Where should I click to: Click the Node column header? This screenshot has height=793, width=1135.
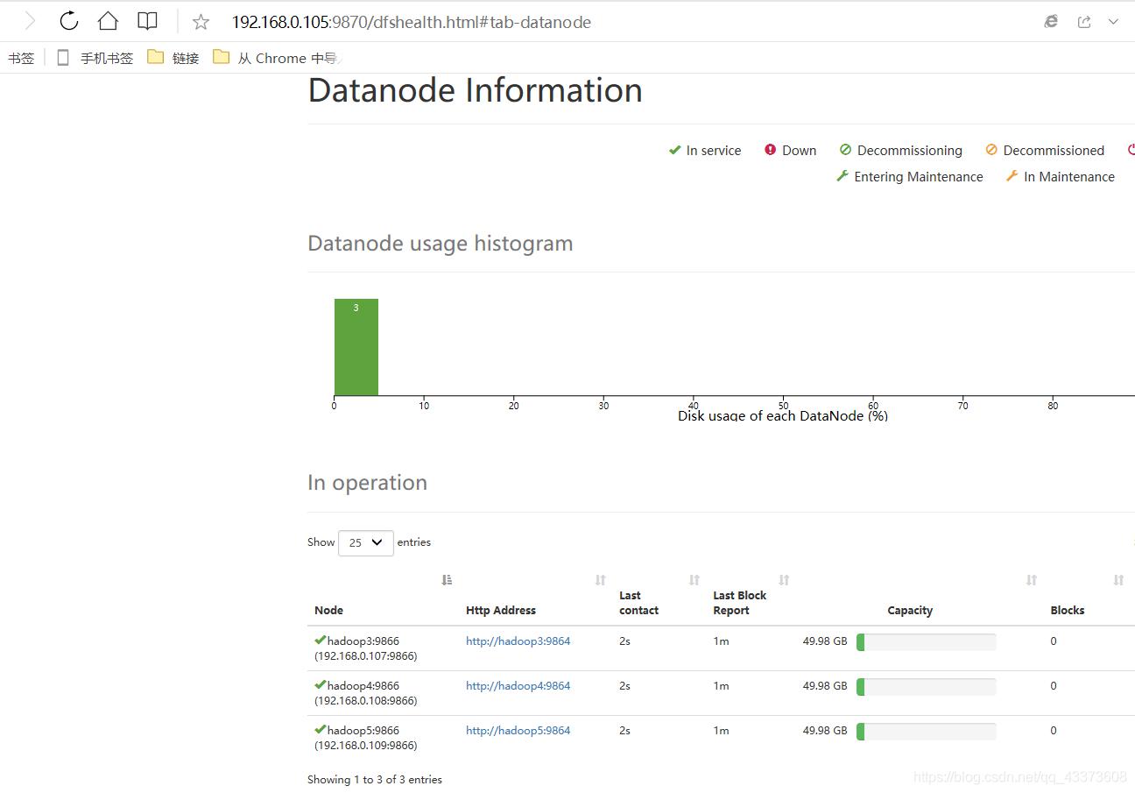[328, 610]
